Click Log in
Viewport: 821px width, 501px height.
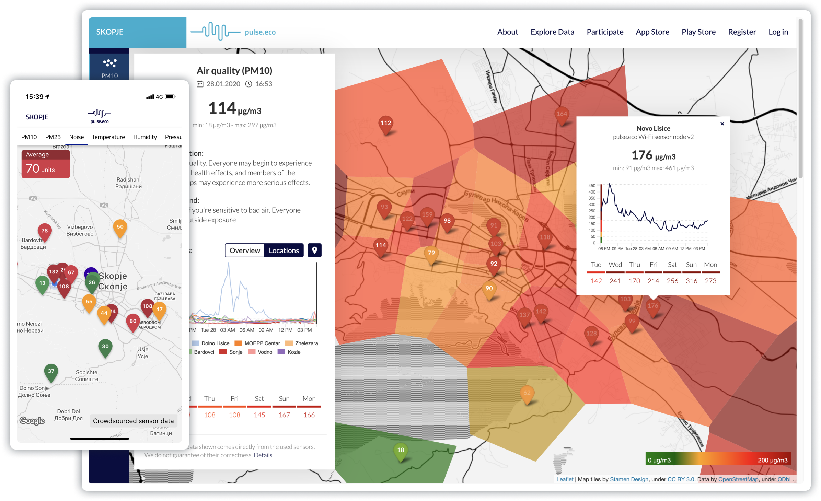coord(778,32)
